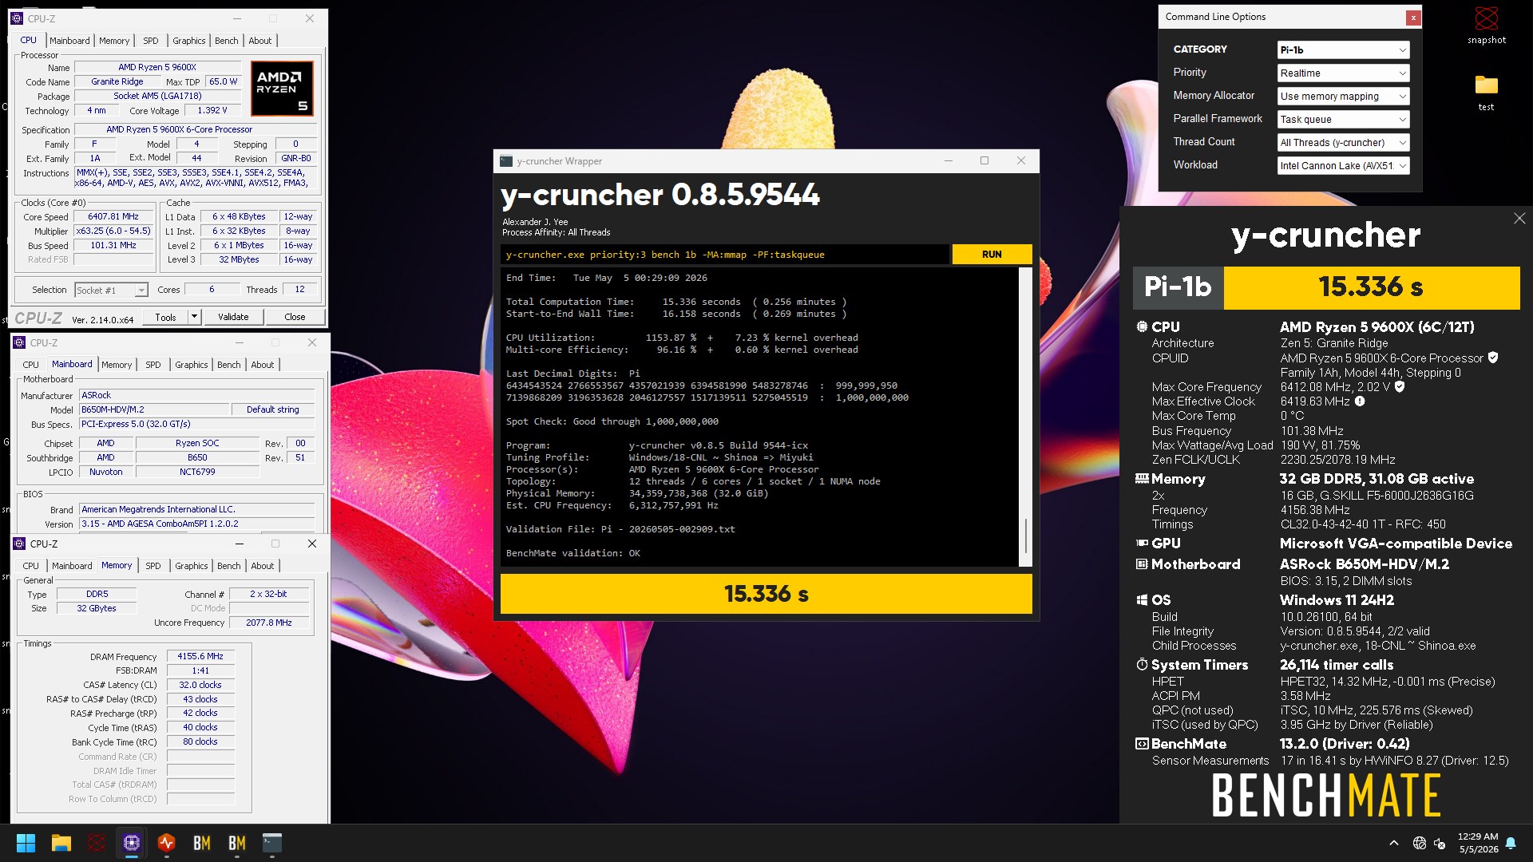1533x862 pixels.
Task: Click Bus Speed 101.31 MHz value
Action: point(113,246)
